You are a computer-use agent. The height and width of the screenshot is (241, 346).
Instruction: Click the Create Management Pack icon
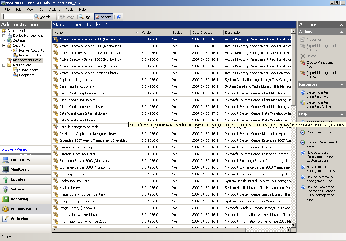(x=303, y=63)
